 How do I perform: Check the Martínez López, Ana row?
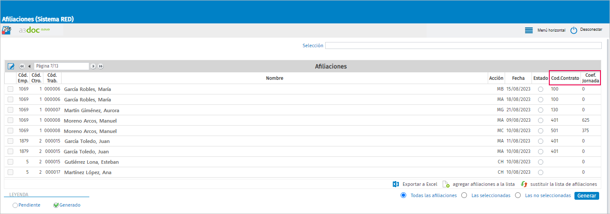10,172
